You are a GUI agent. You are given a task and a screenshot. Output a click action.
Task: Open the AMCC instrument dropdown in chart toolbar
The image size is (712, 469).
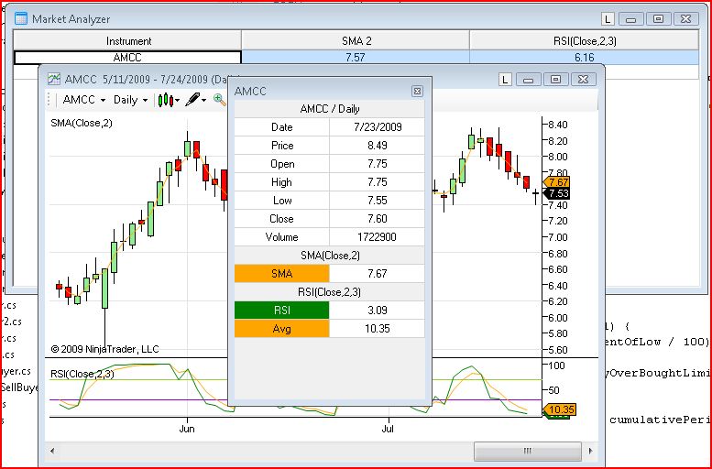[84, 100]
